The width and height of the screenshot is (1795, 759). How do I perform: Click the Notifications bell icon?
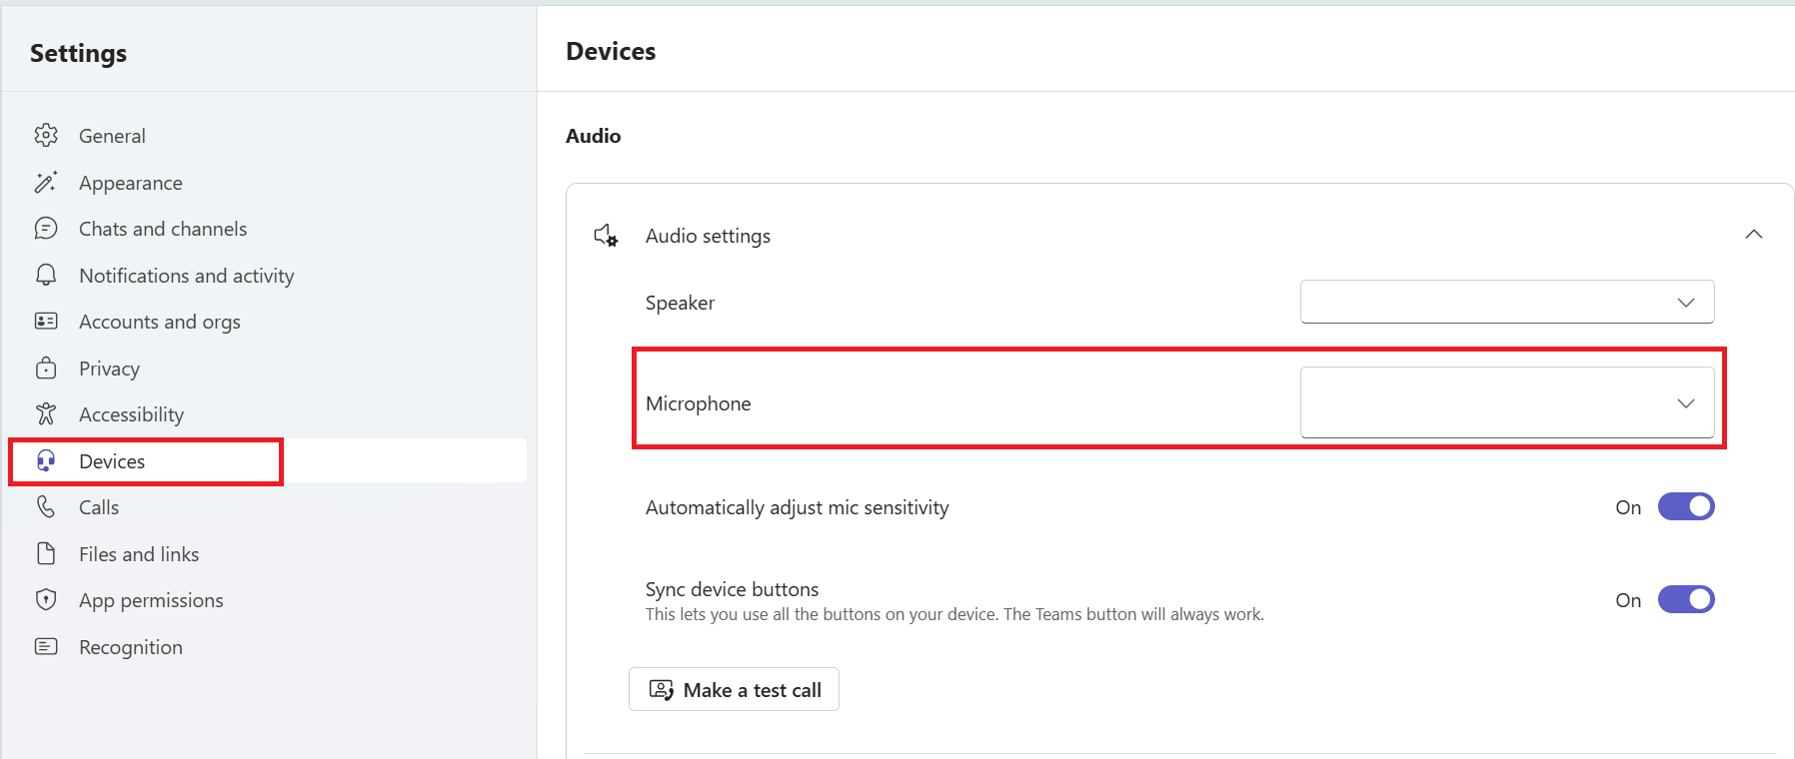pos(46,275)
